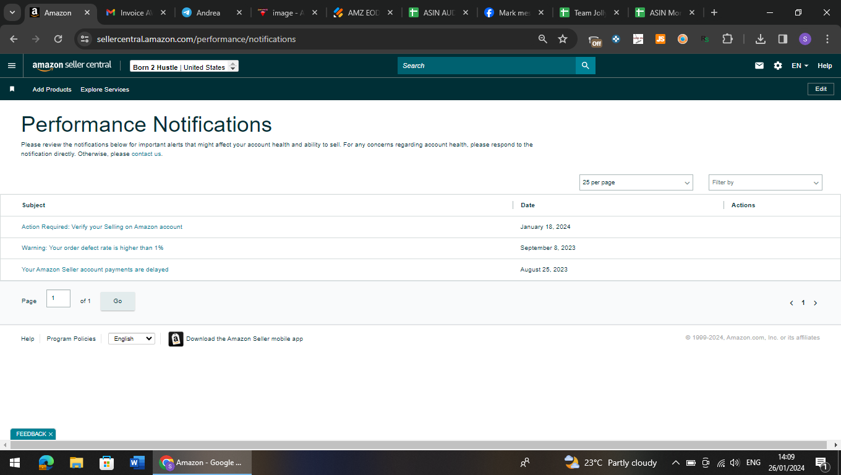Open Windows Start menu

click(x=15, y=463)
